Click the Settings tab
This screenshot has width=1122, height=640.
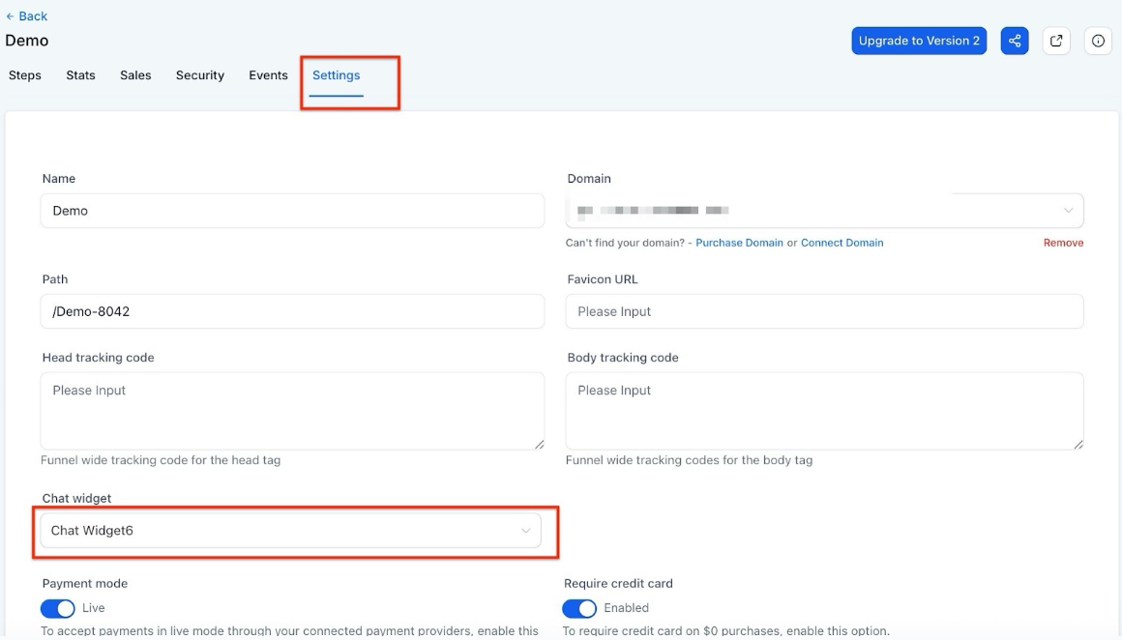pos(336,75)
